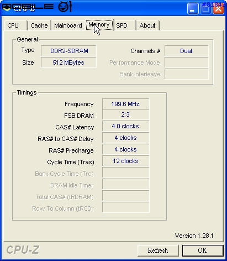Click the RAS# Precharge 4 clocks value

pos(125,149)
